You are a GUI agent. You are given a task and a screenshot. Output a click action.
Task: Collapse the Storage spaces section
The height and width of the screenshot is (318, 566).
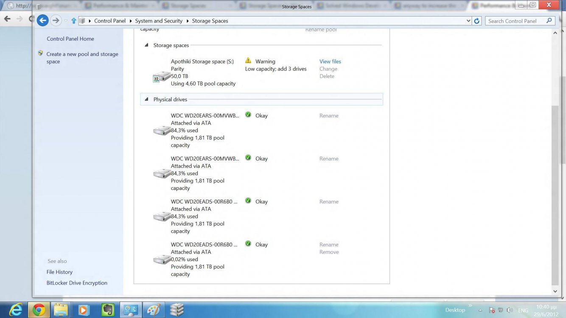(146, 45)
